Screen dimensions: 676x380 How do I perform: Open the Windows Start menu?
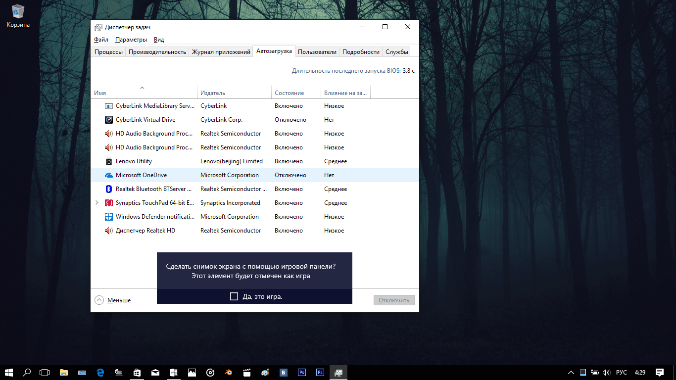coord(9,373)
